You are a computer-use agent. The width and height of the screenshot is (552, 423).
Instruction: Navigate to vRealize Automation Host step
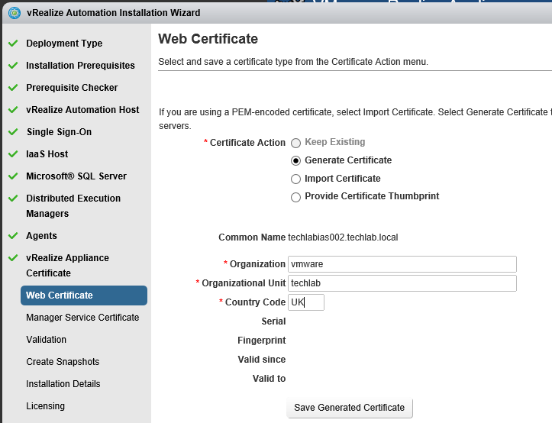coord(82,110)
